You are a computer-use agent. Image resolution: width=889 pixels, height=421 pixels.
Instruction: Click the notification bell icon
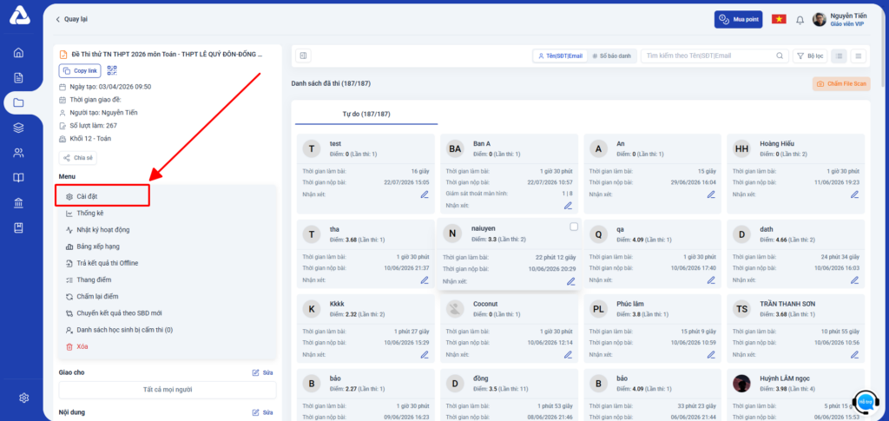[x=800, y=20]
